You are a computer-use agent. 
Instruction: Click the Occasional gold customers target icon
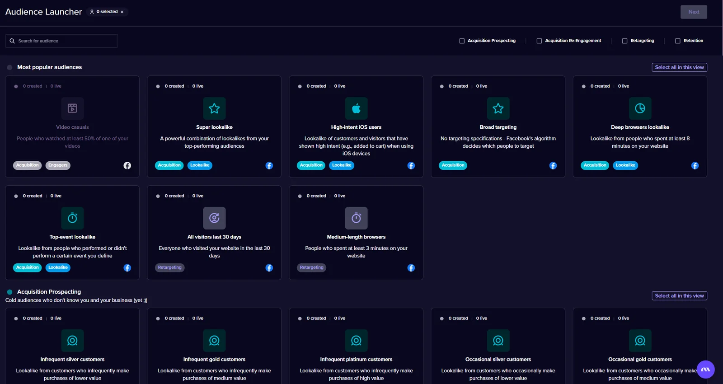click(640, 341)
